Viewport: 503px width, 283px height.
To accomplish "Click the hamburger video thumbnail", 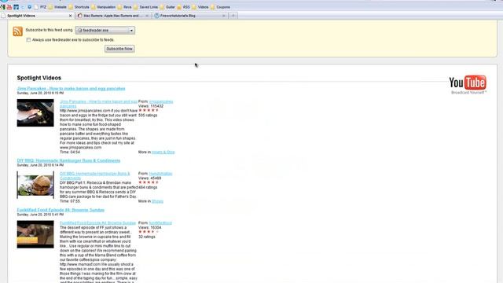I will (x=35, y=186).
